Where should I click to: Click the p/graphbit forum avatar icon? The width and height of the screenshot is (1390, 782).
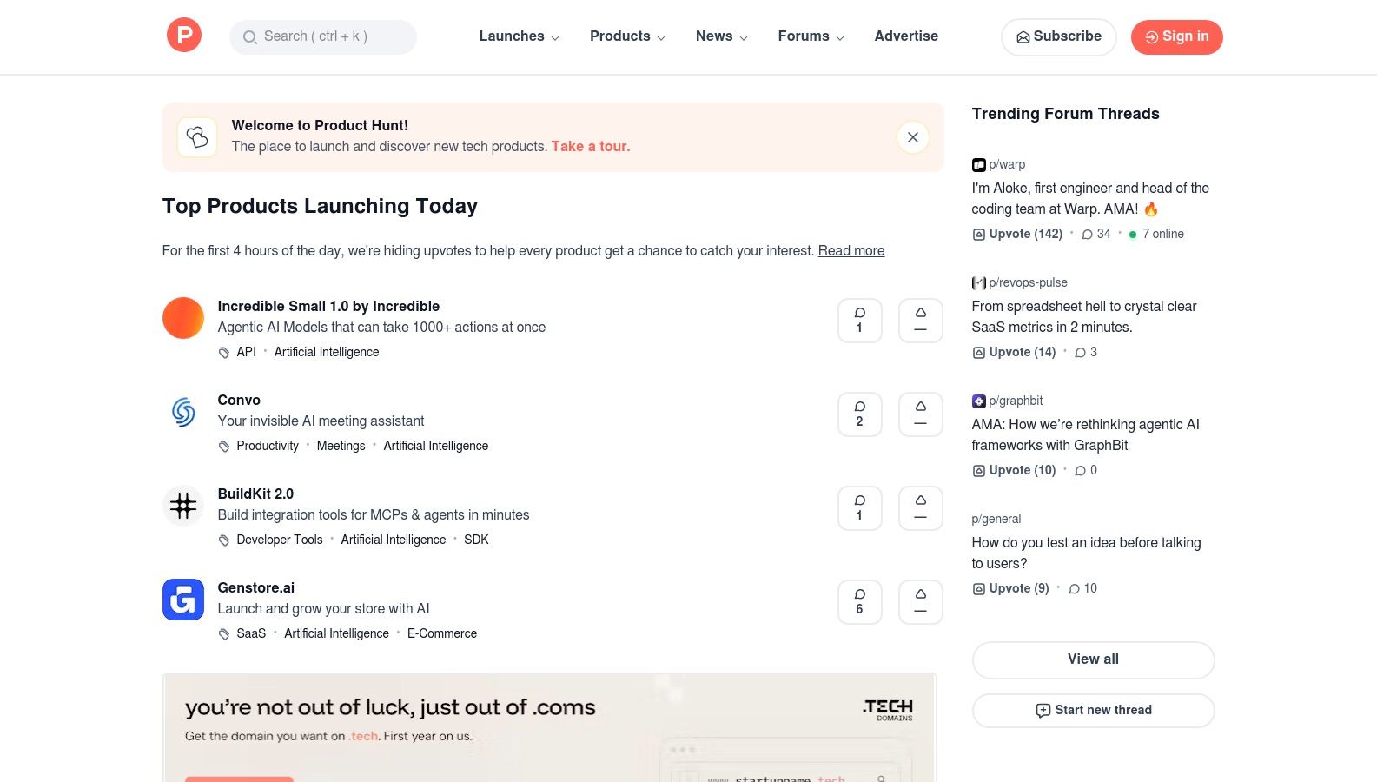pyautogui.click(x=978, y=401)
